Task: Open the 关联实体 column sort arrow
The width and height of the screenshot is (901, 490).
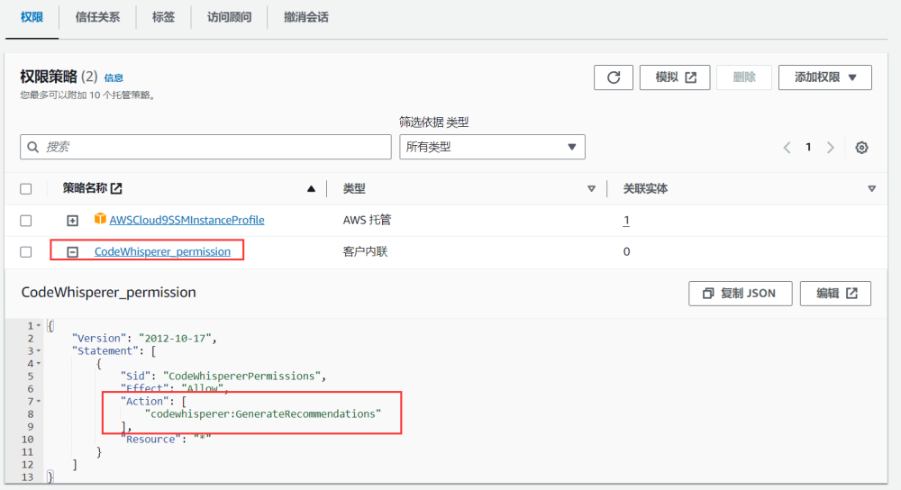Action: (871, 189)
